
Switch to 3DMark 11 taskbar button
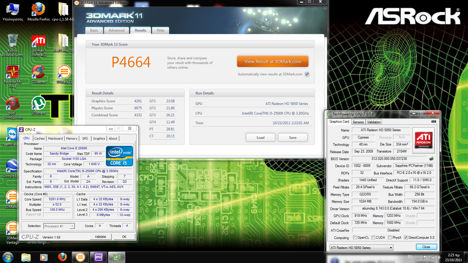[x=80, y=257]
